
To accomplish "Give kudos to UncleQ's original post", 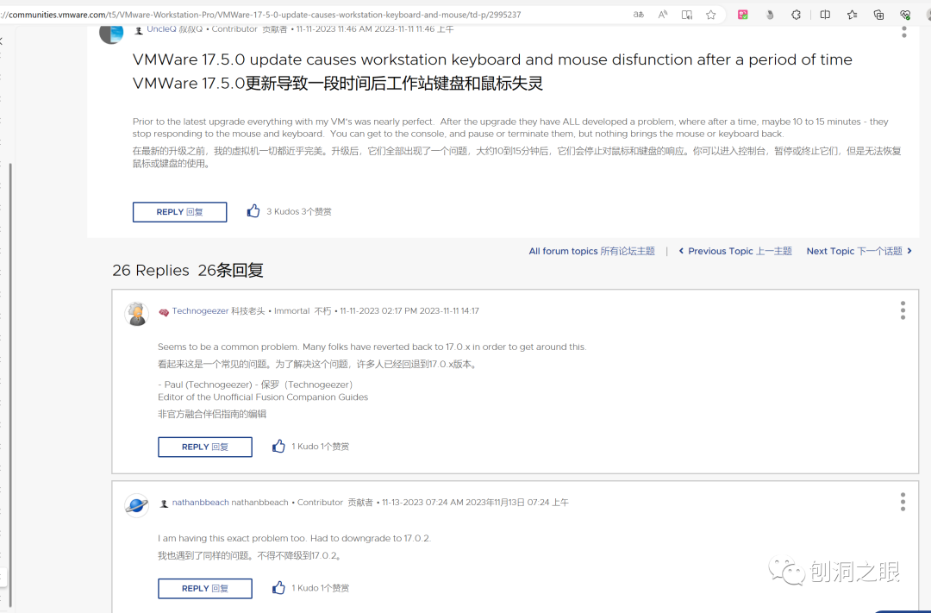I will pyautogui.click(x=253, y=210).
